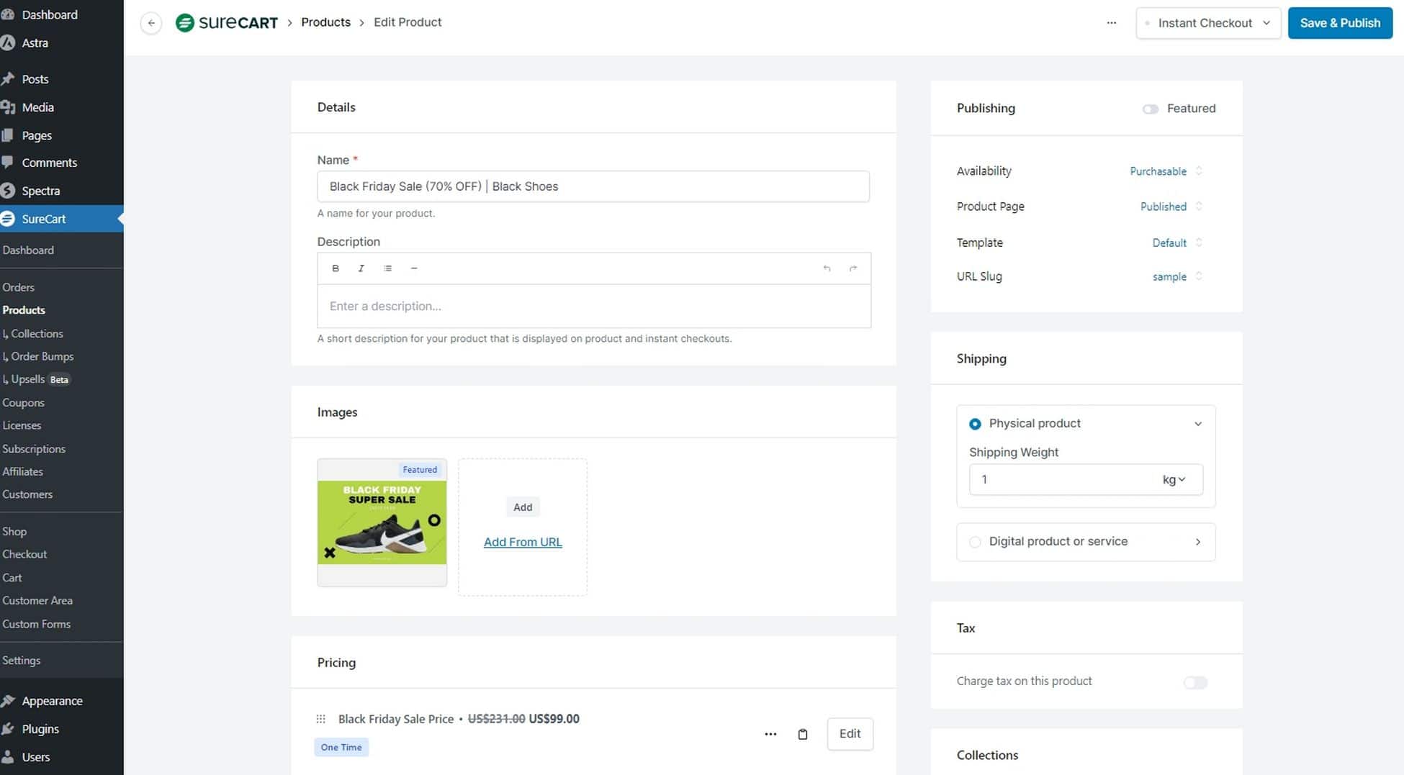The width and height of the screenshot is (1404, 775).
Task: Open SureCart Coupons in the sidebar
Action: point(24,402)
